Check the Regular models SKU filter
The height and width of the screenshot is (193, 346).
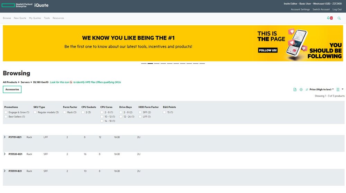(35, 112)
